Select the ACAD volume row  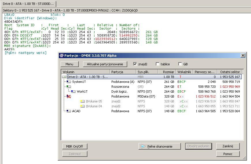pyautogui.click(x=151, y=111)
